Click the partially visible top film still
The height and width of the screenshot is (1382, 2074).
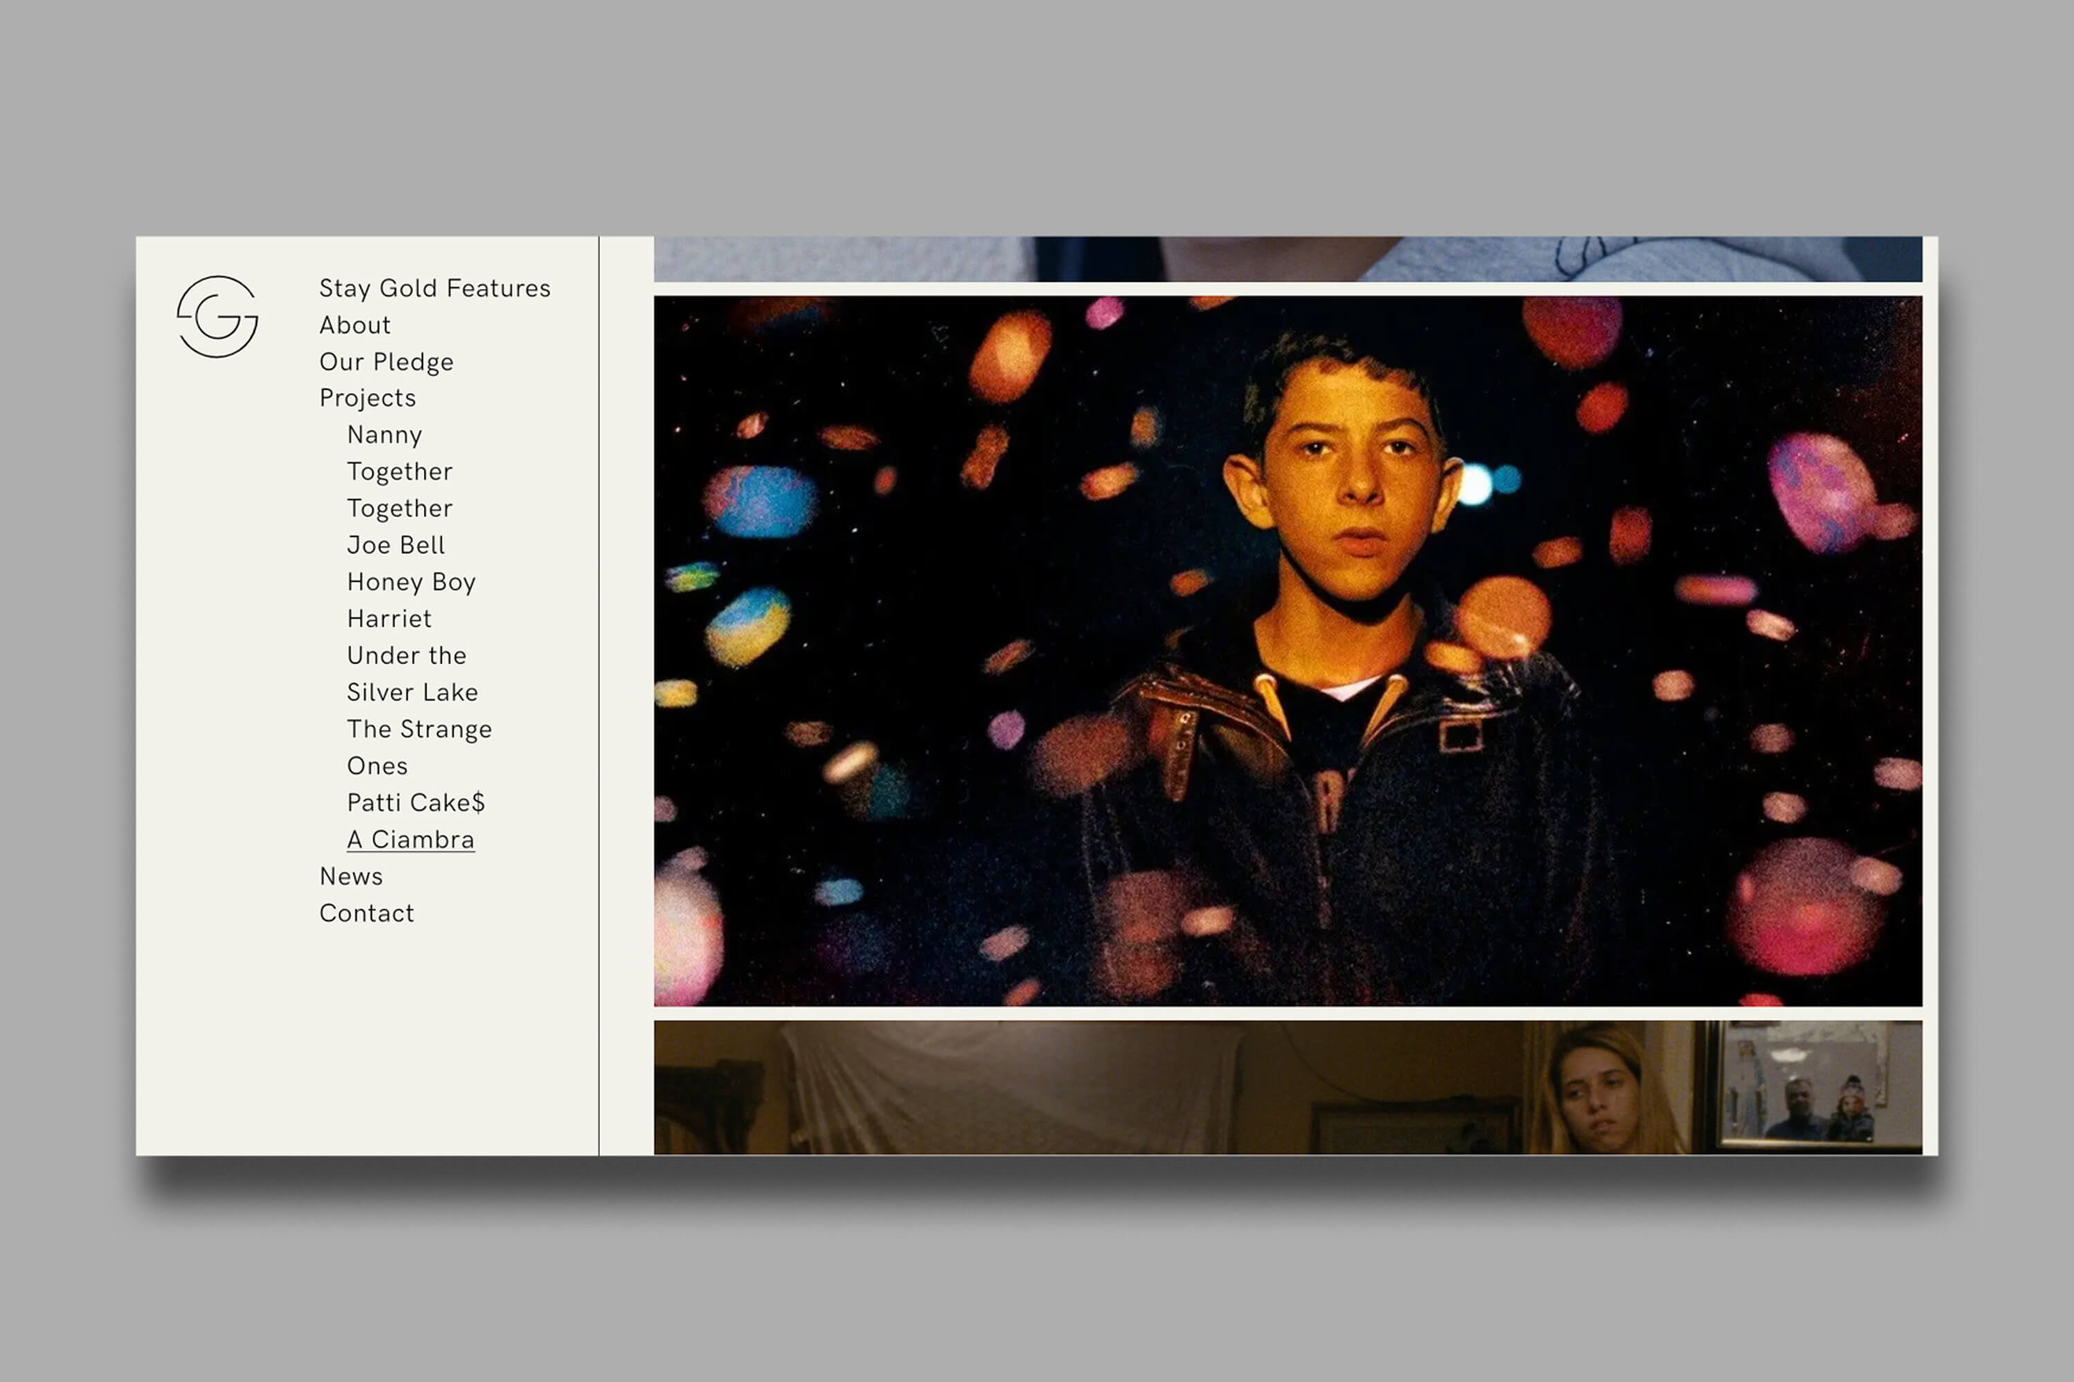(x=1287, y=259)
